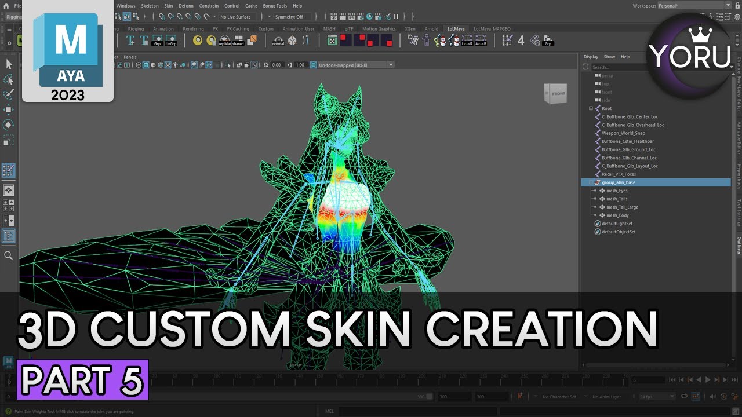Open the Outliner Show menu
This screenshot has height=417, width=742.
[609, 57]
